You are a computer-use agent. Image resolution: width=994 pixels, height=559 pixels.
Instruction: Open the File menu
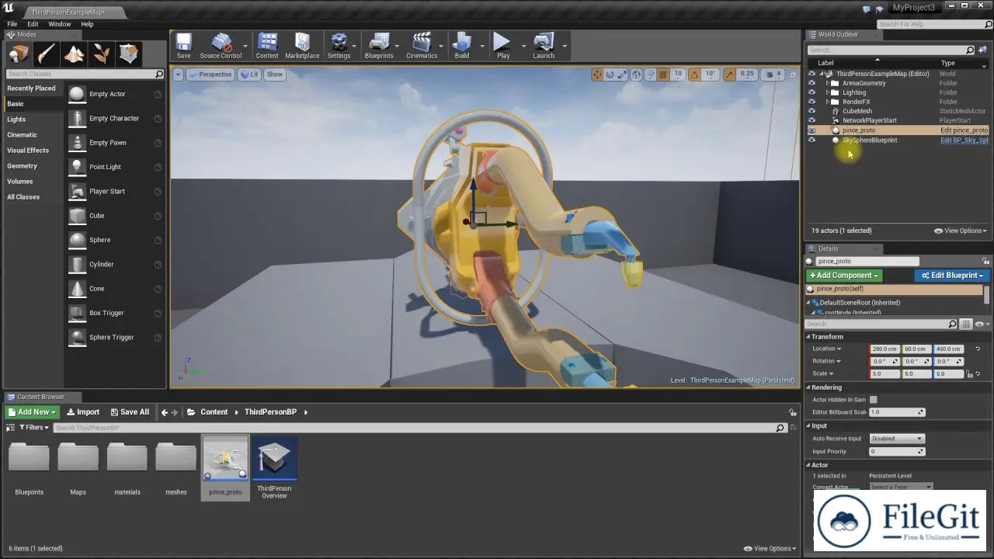[x=12, y=24]
